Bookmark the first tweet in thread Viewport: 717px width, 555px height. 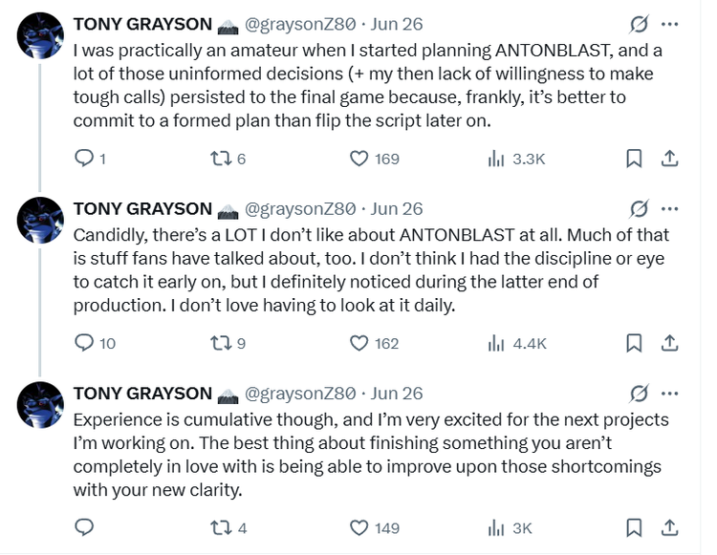pyautogui.click(x=634, y=159)
